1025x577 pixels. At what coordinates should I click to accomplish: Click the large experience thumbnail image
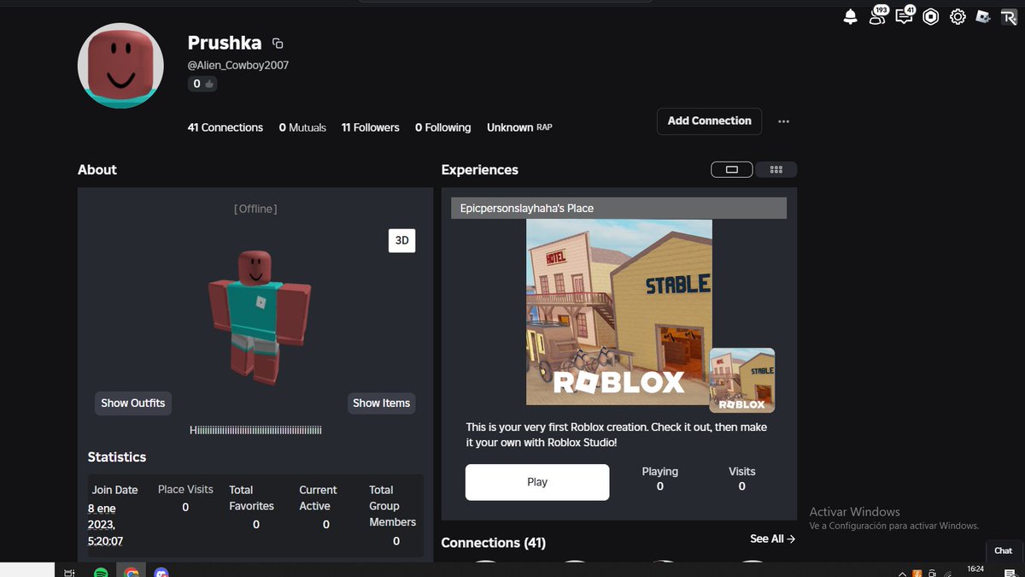pyautogui.click(x=618, y=312)
